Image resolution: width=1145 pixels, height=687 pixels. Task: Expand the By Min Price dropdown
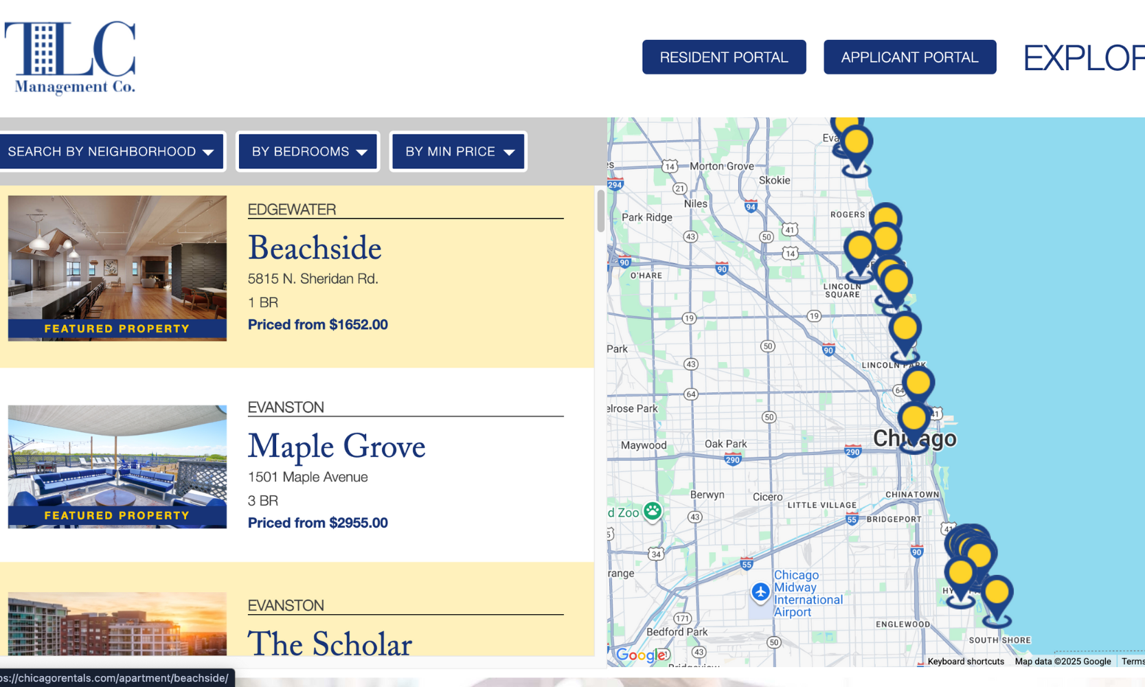[x=458, y=152]
